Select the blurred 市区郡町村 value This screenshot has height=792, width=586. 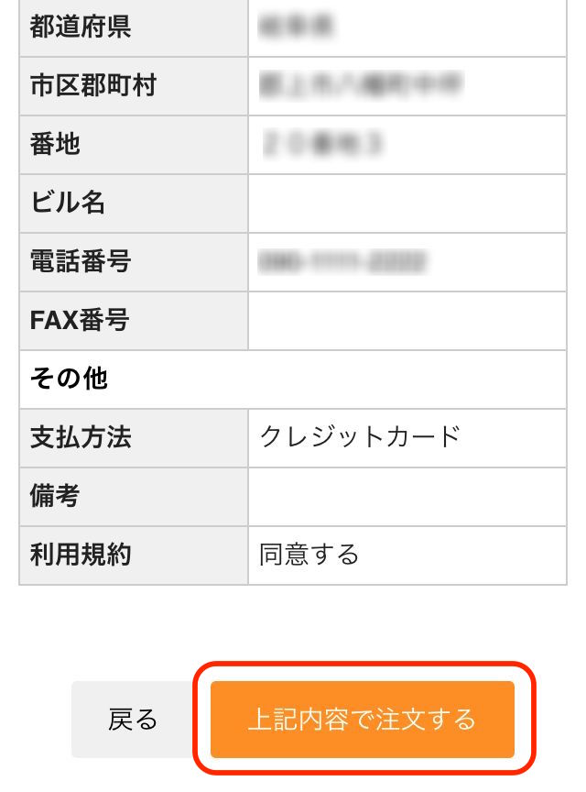360,86
